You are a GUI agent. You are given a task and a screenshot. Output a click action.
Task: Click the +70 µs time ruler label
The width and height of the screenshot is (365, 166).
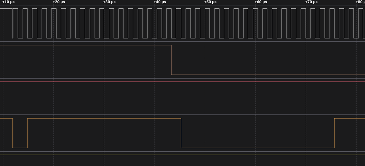[x=311, y=2]
